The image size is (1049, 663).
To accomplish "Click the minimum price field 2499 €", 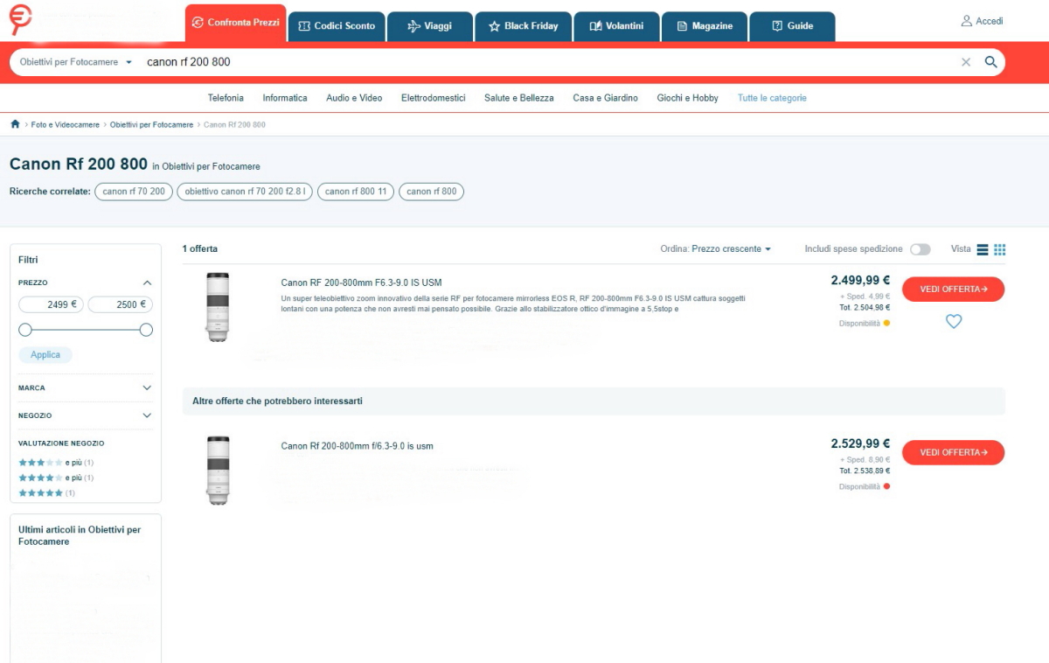I will pyautogui.click(x=52, y=305).
